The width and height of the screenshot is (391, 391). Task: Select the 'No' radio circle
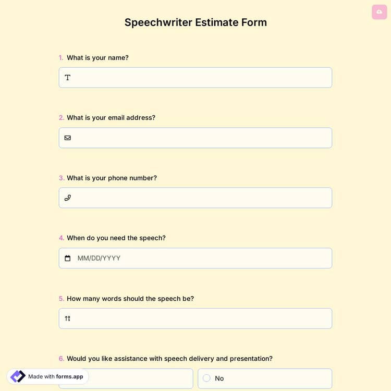coord(206,378)
